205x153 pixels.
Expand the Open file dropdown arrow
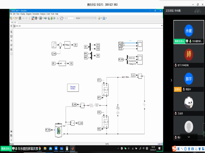pos(18,18)
